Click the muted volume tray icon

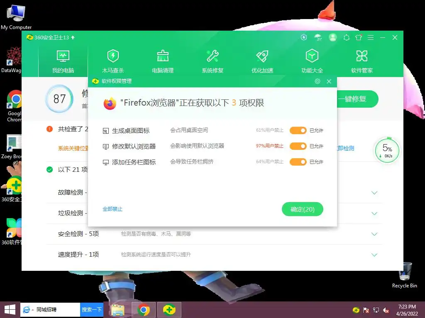386,310
